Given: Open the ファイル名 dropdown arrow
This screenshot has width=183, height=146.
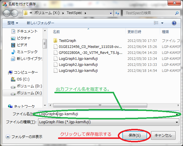Looking at the screenshot, I should click(177, 114).
